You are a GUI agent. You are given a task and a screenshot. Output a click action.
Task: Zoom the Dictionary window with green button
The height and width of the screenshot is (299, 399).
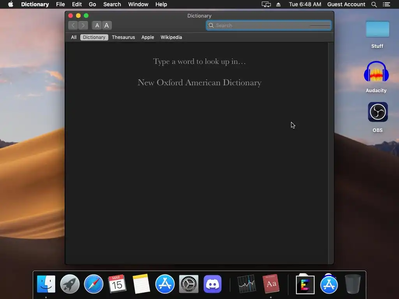pos(86,16)
